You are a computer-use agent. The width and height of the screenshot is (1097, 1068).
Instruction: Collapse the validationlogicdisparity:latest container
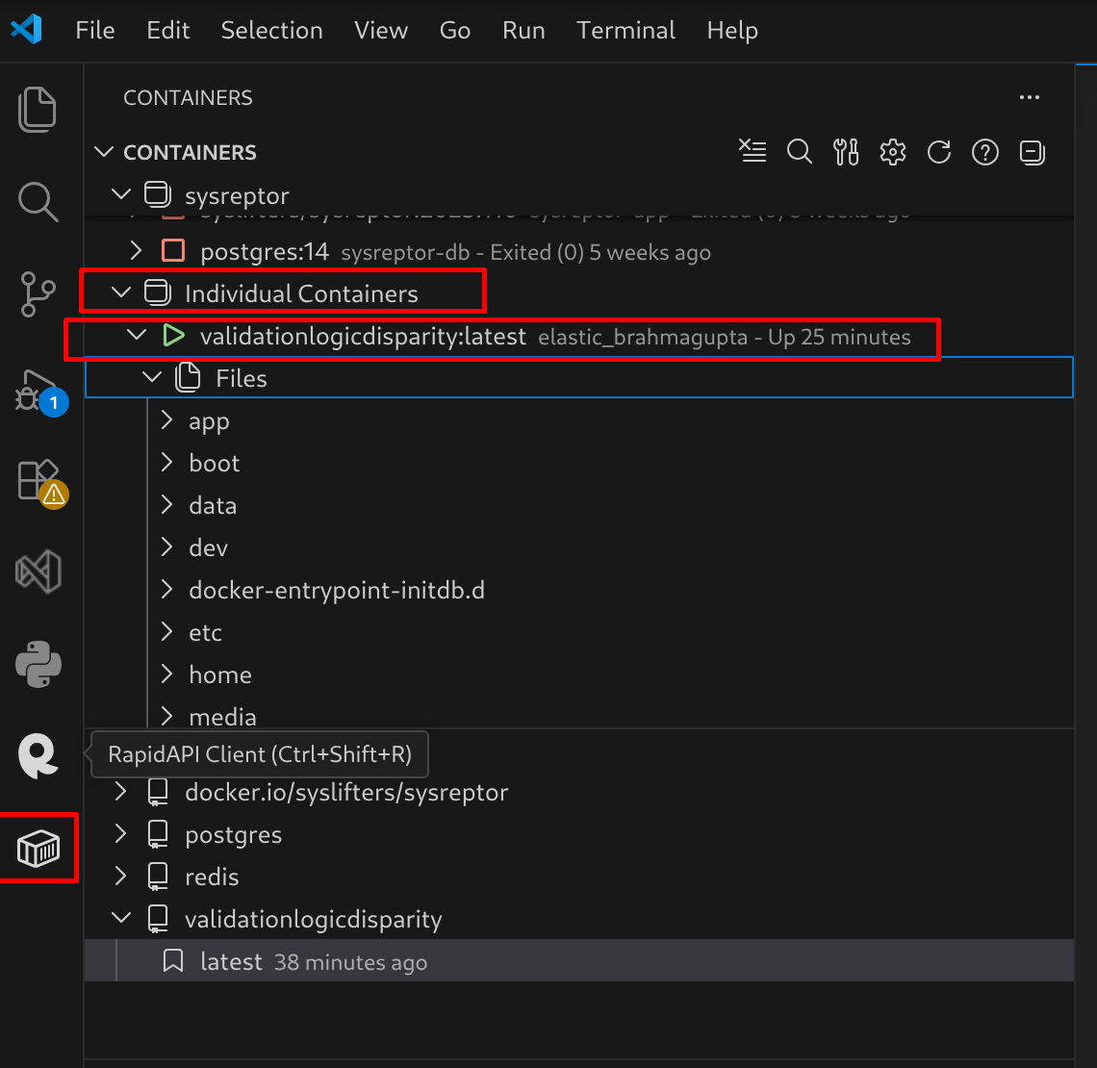[x=137, y=335]
